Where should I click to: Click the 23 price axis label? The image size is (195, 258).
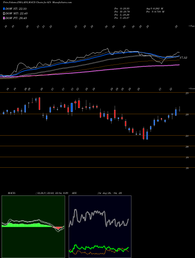(x=187, y=115)
